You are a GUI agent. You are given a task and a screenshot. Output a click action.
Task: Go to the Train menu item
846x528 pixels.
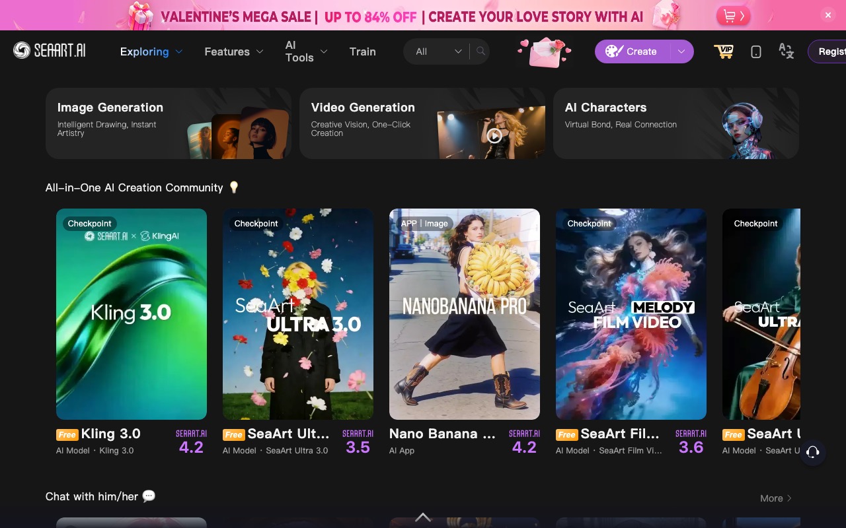[362, 51]
